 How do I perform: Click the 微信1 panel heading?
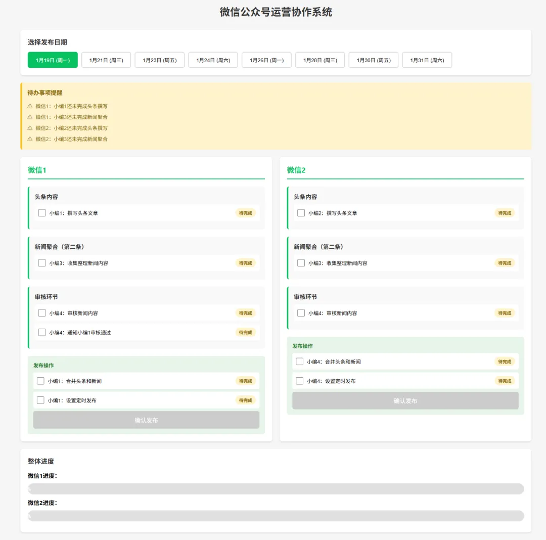pos(37,170)
